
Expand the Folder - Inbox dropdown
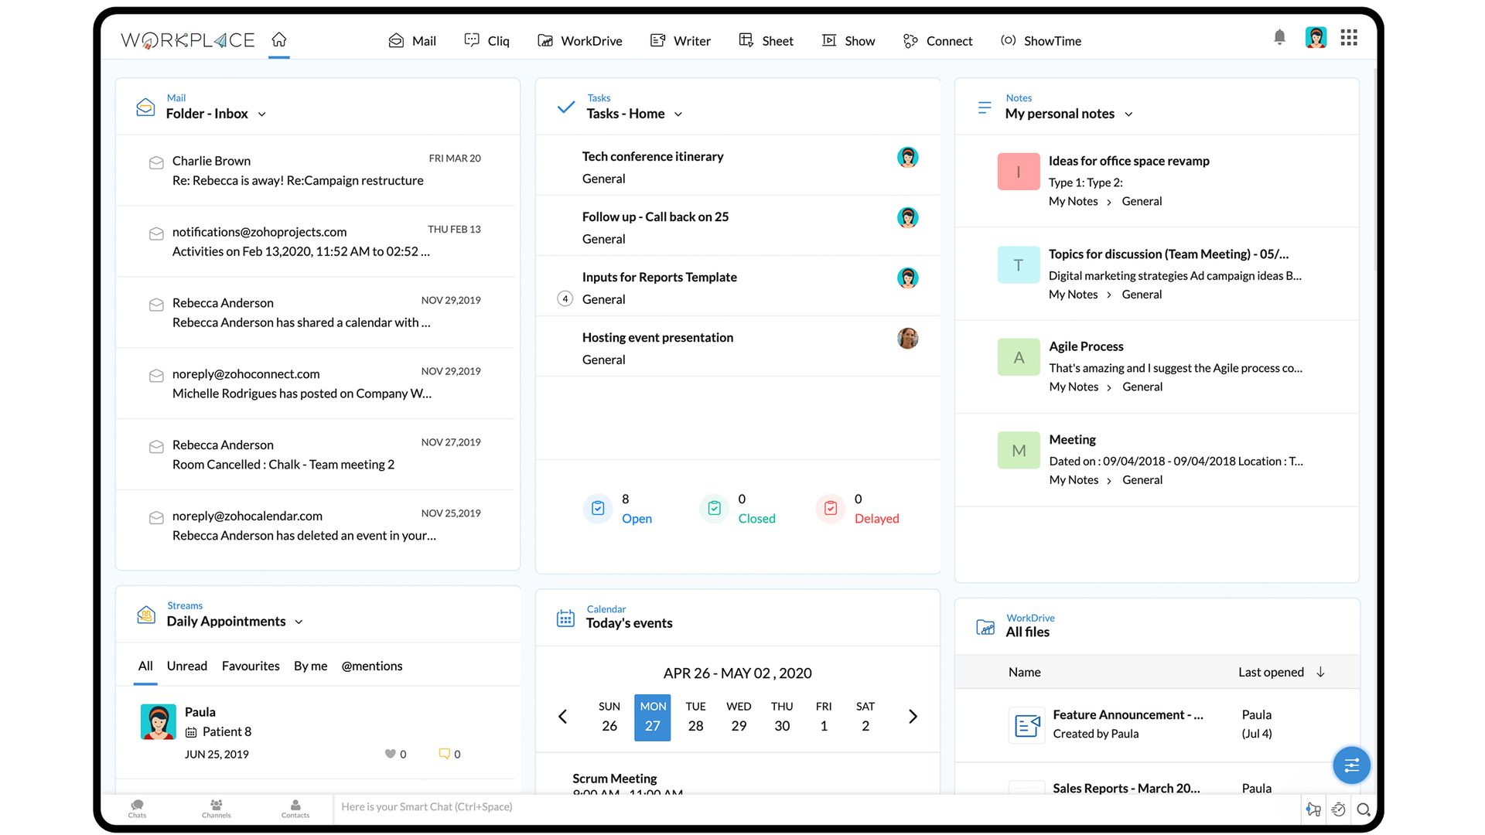click(x=262, y=114)
